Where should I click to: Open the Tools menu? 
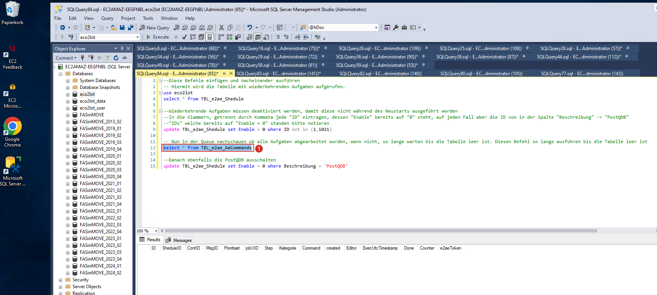coord(148,18)
